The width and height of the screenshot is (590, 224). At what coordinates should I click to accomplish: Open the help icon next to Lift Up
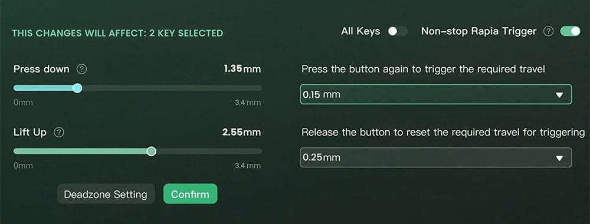59,132
